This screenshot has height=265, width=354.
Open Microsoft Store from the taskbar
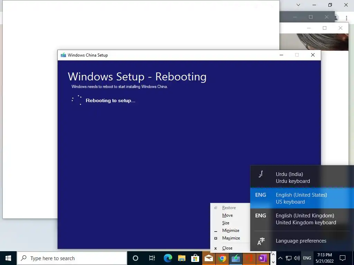point(195,258)
